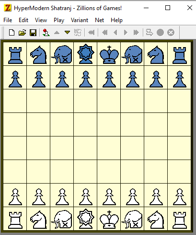The image size is (196, 235).
Task: Maximize the HyperModern Shatranj window
Action: [168, 8]
